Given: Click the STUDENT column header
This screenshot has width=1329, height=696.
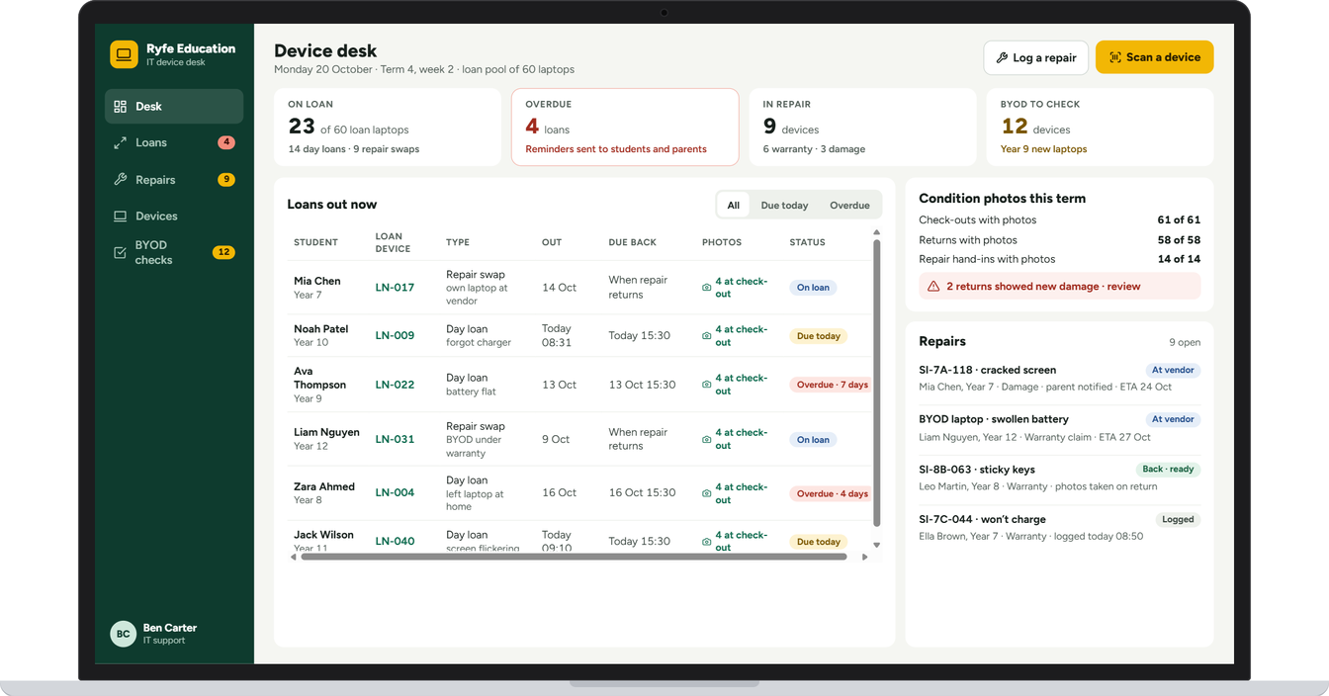Looking at the screenshot, I should tap(315, 242).
